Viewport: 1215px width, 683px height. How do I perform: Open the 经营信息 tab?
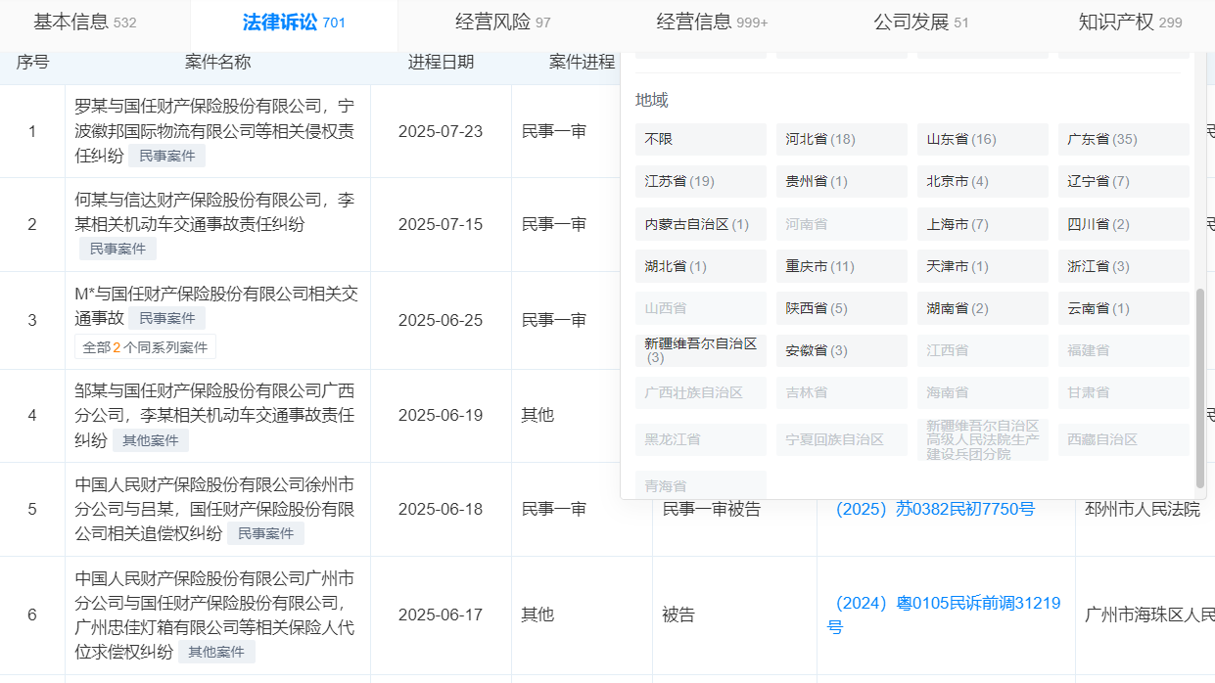[712, 22]
